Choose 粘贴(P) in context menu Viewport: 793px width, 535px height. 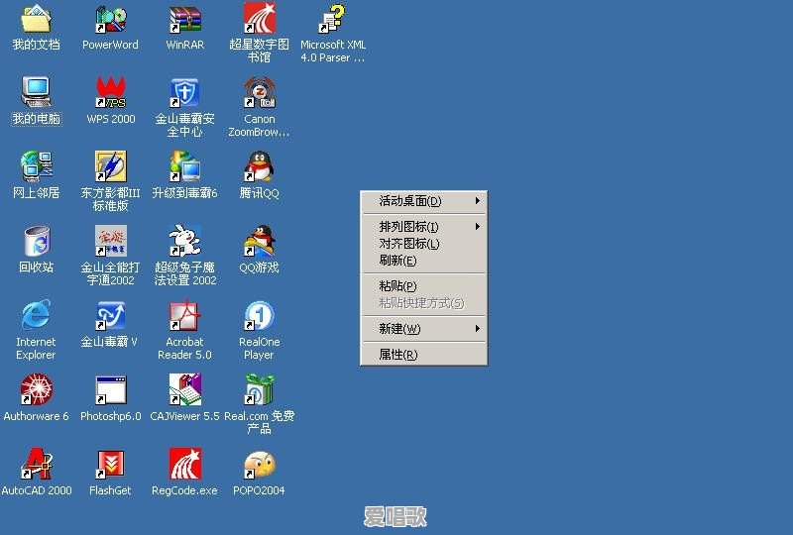424,286
